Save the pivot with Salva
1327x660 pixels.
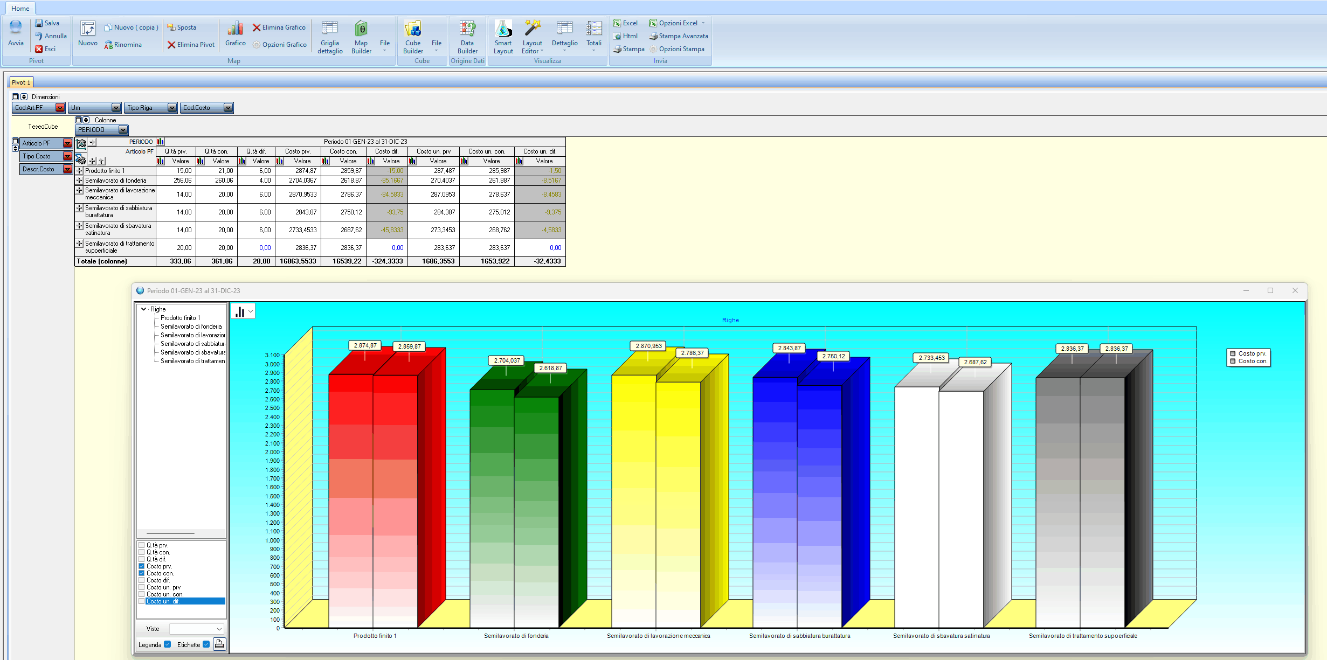[47, 23]
